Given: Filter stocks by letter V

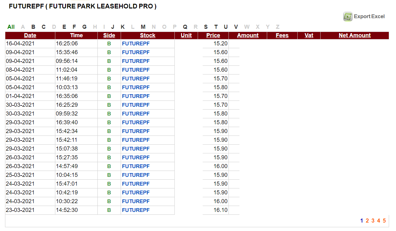Looking at the screenshot, I should point(236,27).
